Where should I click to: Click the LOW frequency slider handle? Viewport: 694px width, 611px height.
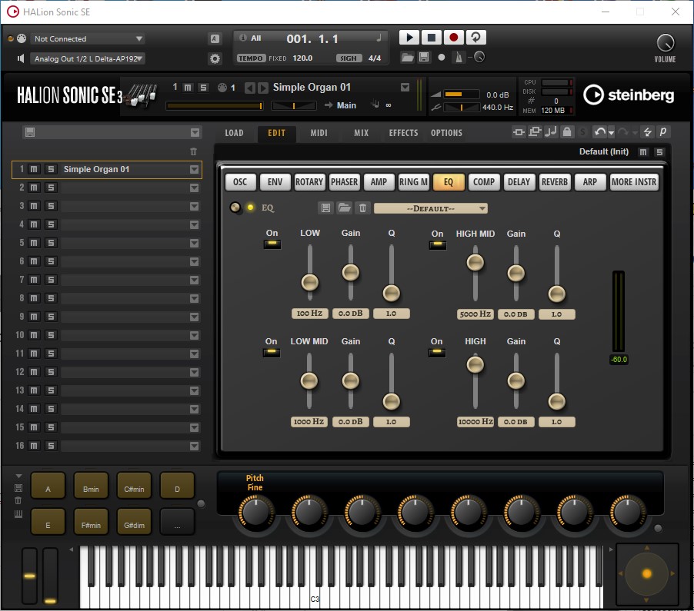click(x=310, y=282)
